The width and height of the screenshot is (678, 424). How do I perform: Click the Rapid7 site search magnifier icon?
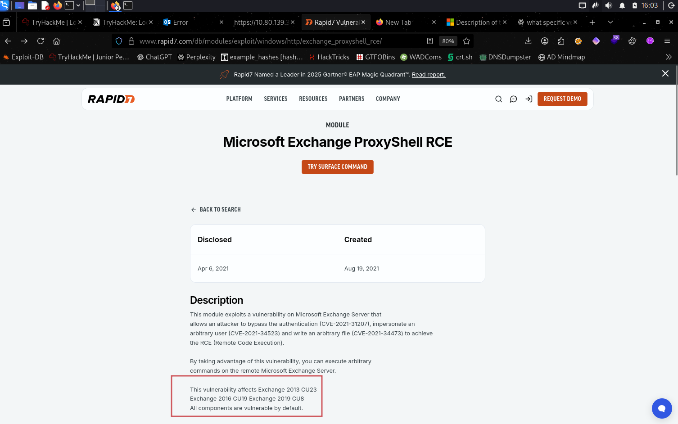point(498,99)
